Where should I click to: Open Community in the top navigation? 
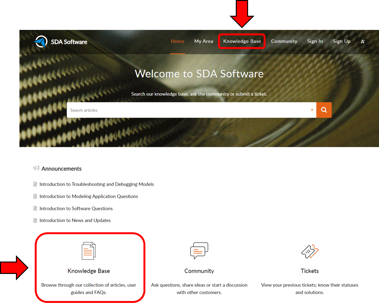[284, 41]
